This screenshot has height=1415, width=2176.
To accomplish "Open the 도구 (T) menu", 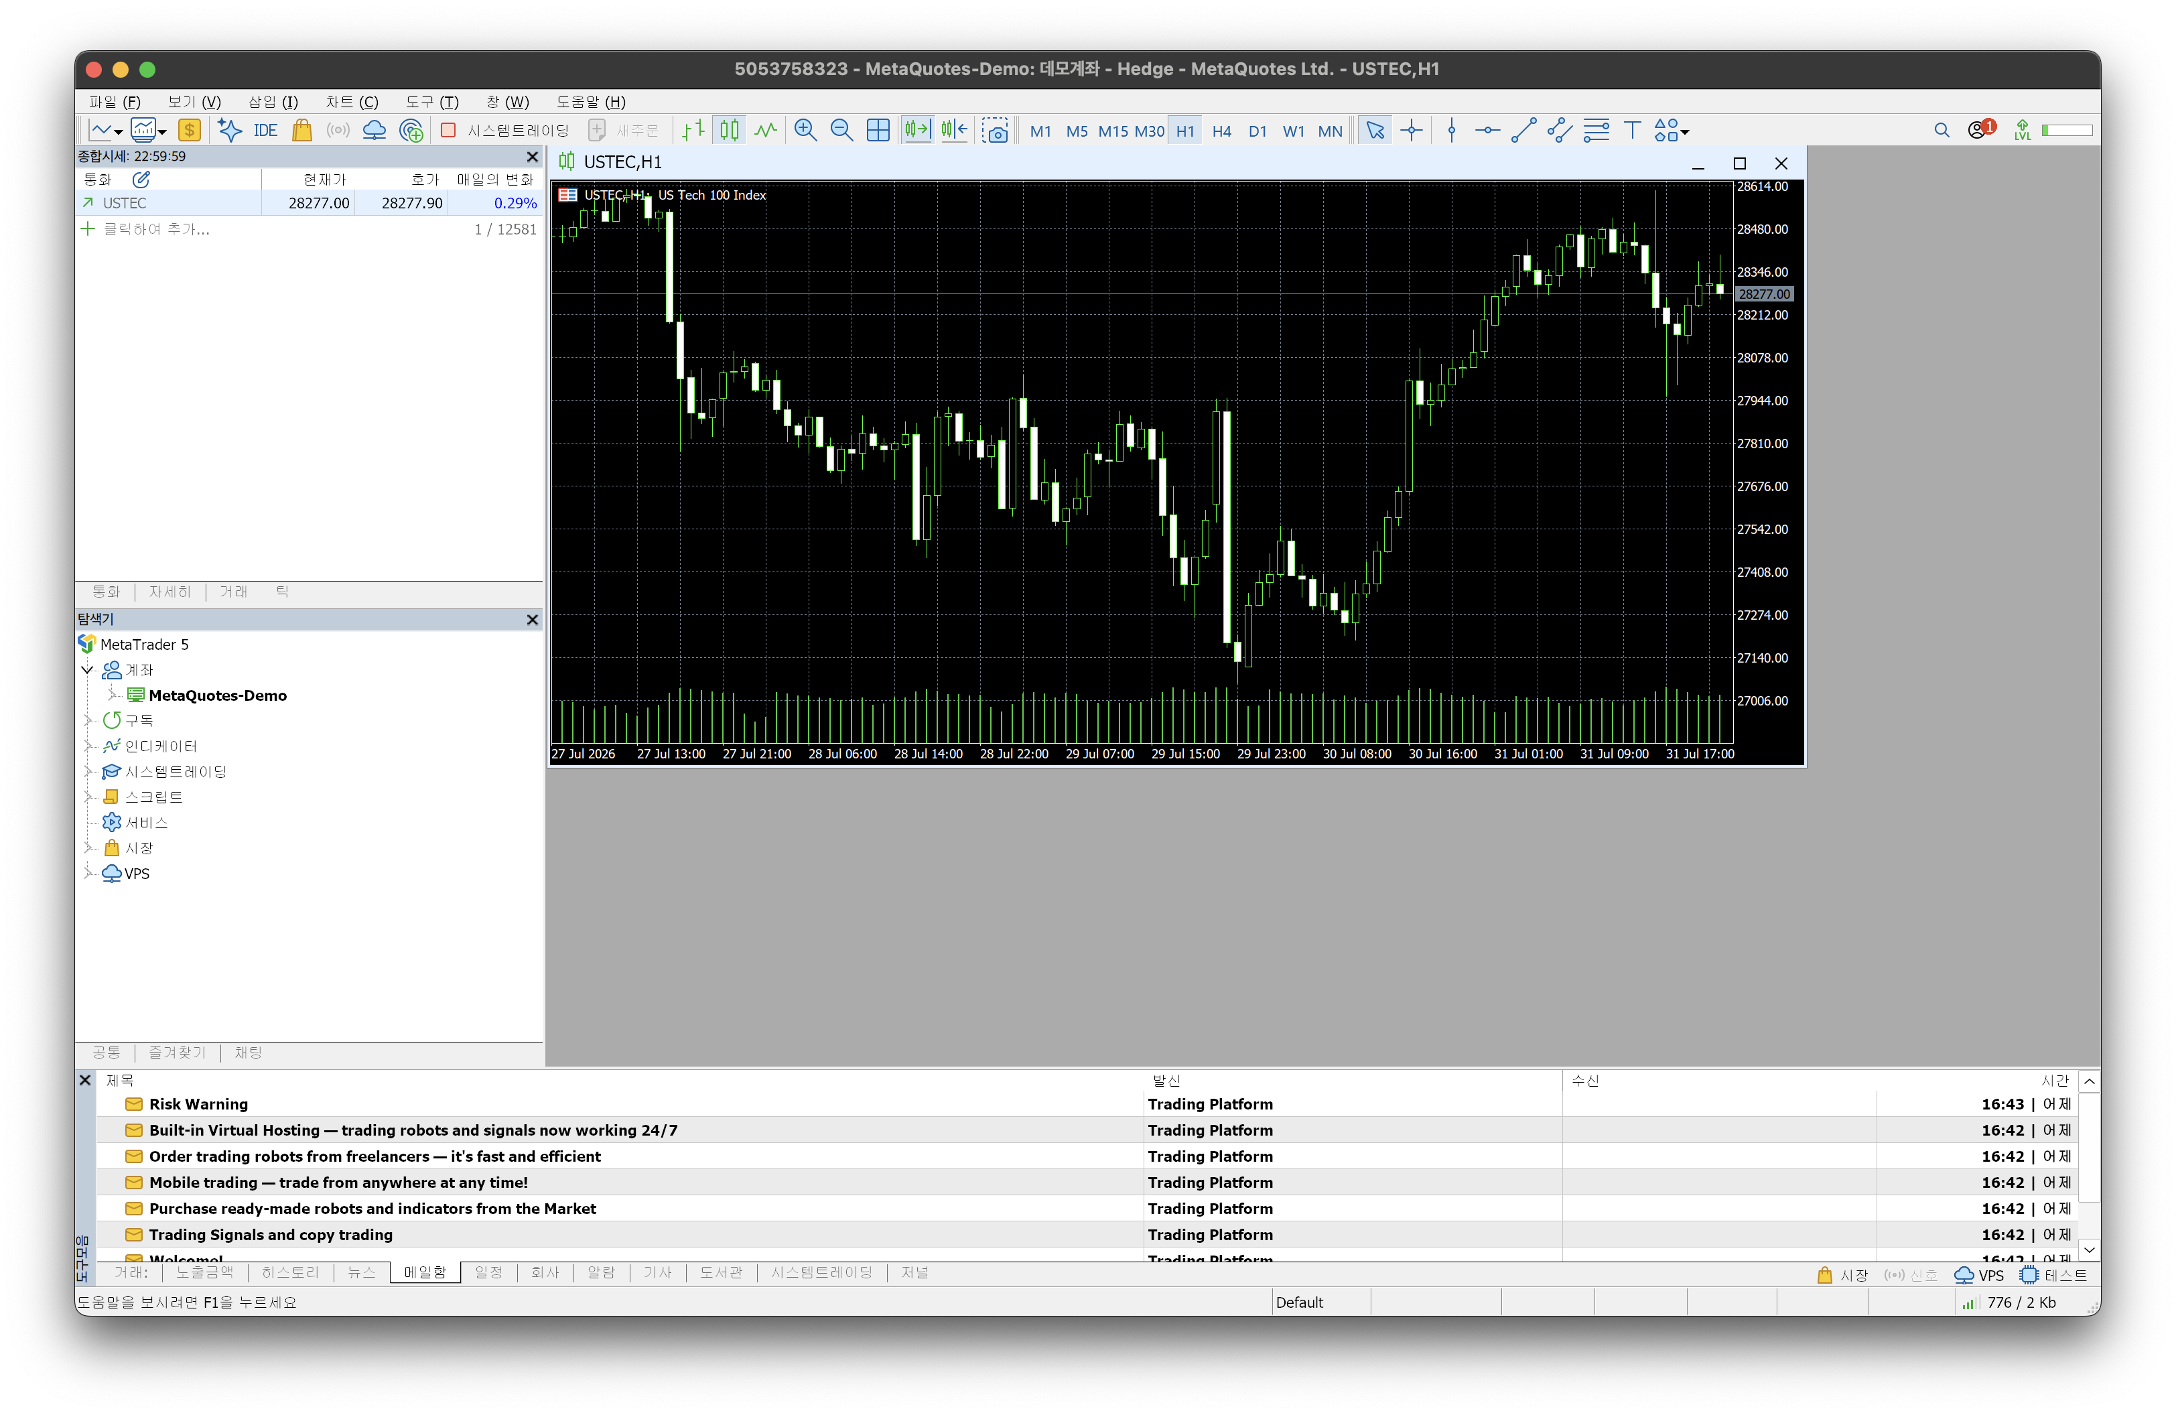I will pyautogui.click(x=433, y=101).
